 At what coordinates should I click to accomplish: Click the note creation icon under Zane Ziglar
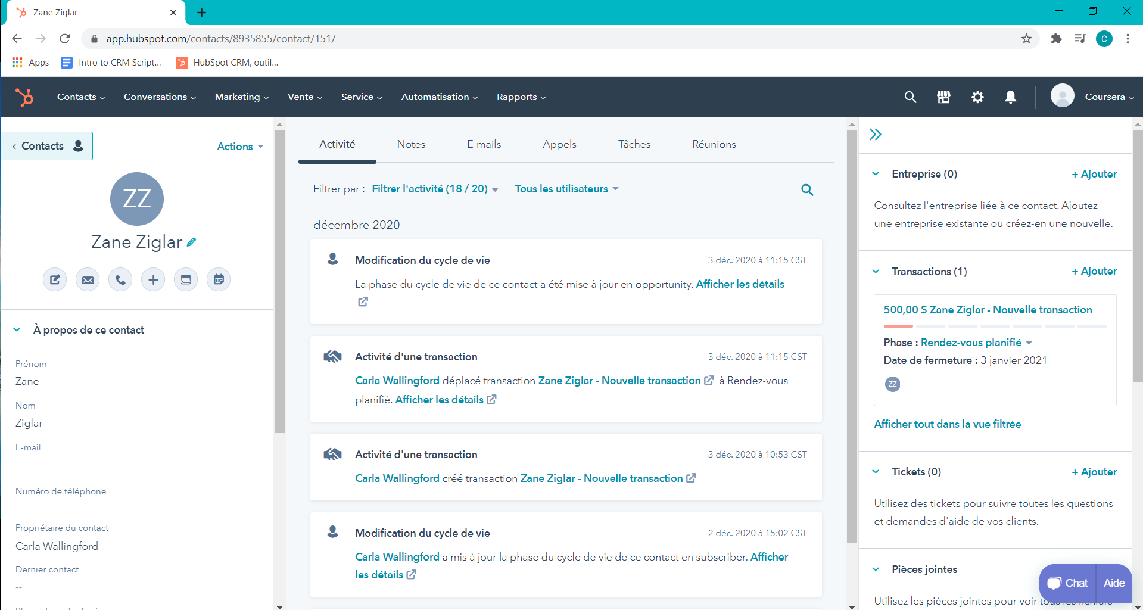55,279
